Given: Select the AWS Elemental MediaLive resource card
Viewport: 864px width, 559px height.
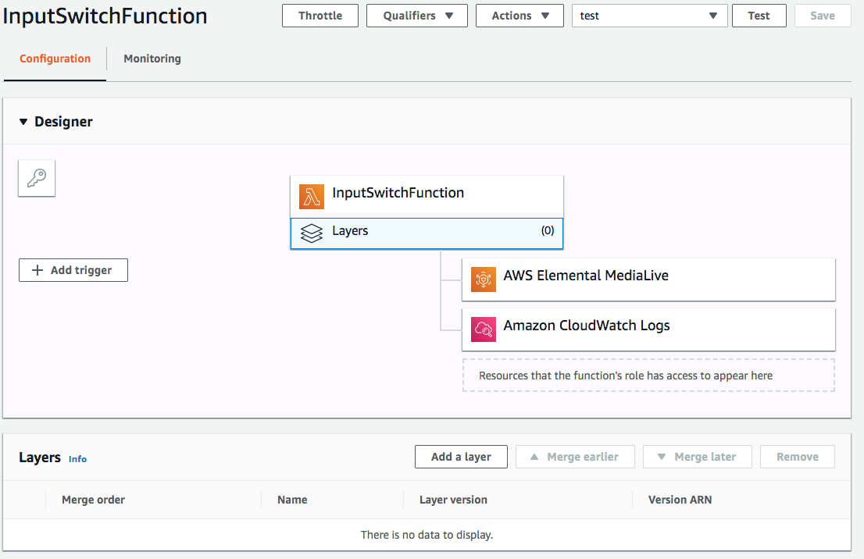Looking at the screenshot, I should 648,279.
